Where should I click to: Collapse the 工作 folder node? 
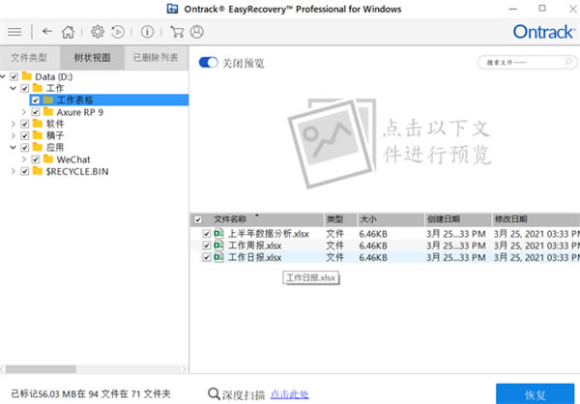(x=14, y=88)
